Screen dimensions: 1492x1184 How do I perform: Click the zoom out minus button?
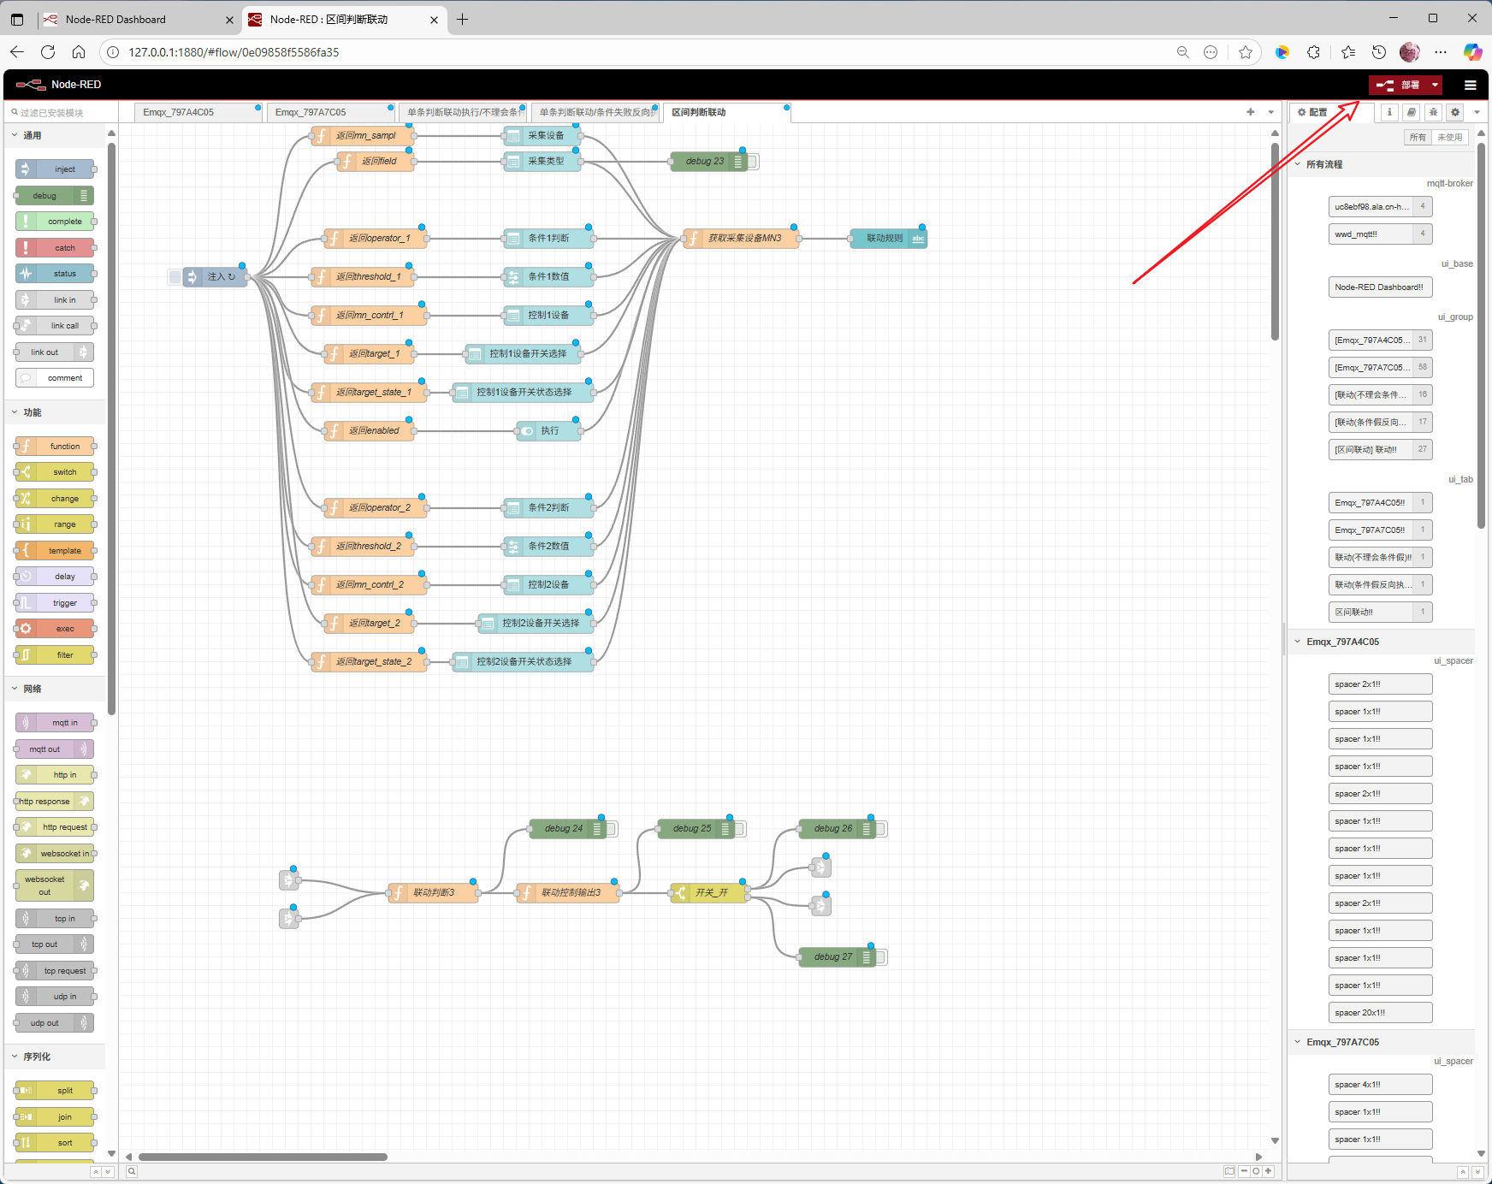click(1244, 1171)
